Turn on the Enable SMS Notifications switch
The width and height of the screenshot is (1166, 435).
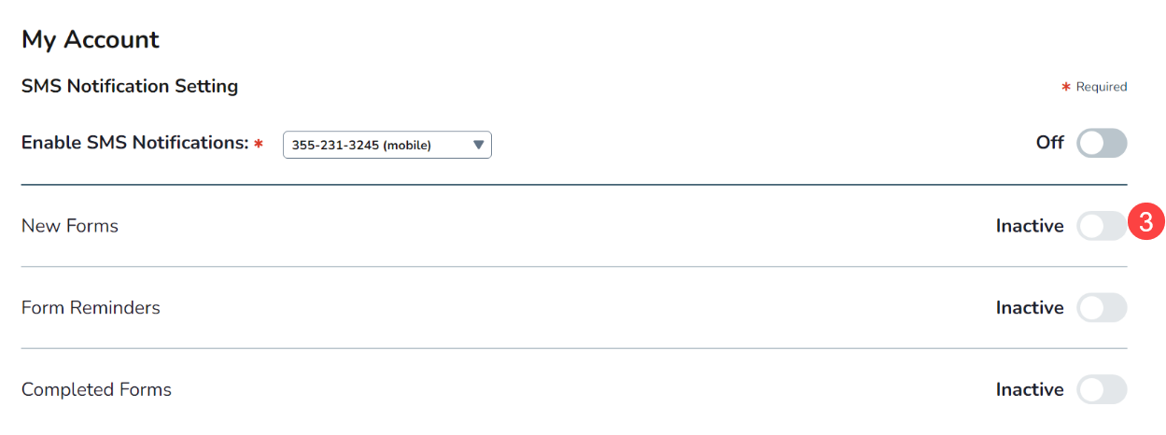1102,144
